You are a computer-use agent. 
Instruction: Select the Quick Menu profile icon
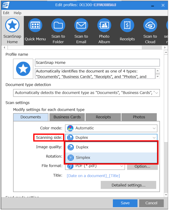(x=35, y=25)
